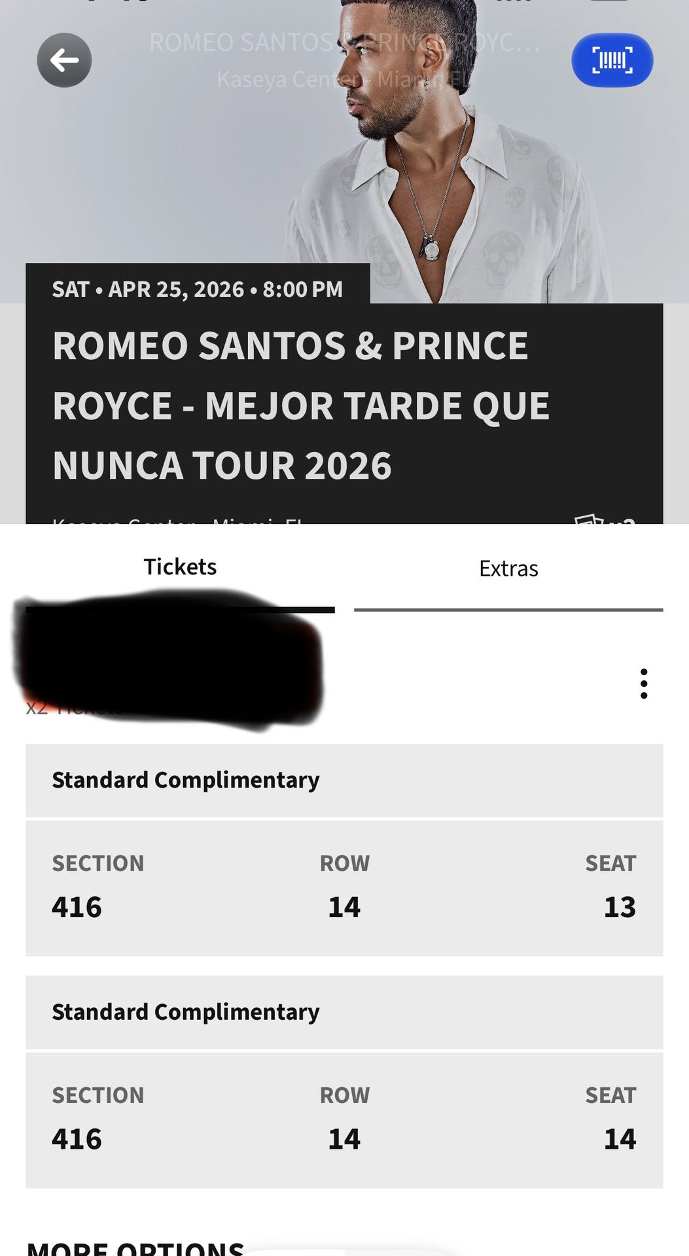Tap the SEAT label on the first ticket
The width and height of the screenshot is (689, 1256).
click(610, 863)
